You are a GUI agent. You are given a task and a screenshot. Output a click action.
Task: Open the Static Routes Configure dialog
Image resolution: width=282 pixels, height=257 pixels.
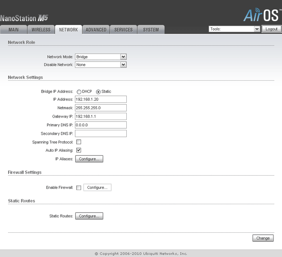point(89,216)
